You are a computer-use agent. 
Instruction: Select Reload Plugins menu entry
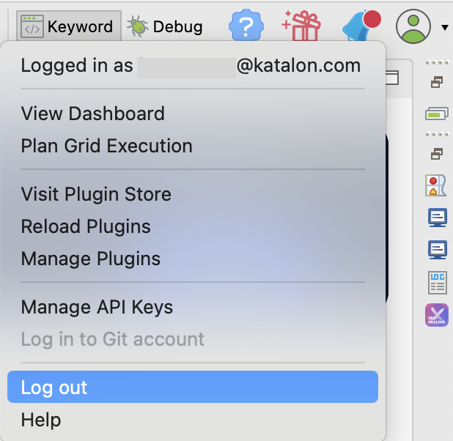[x=86, y=226]
